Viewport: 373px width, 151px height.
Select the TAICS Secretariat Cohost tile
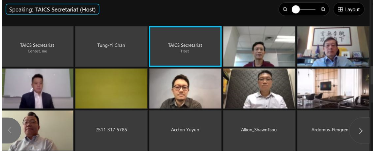pos(38,47)
